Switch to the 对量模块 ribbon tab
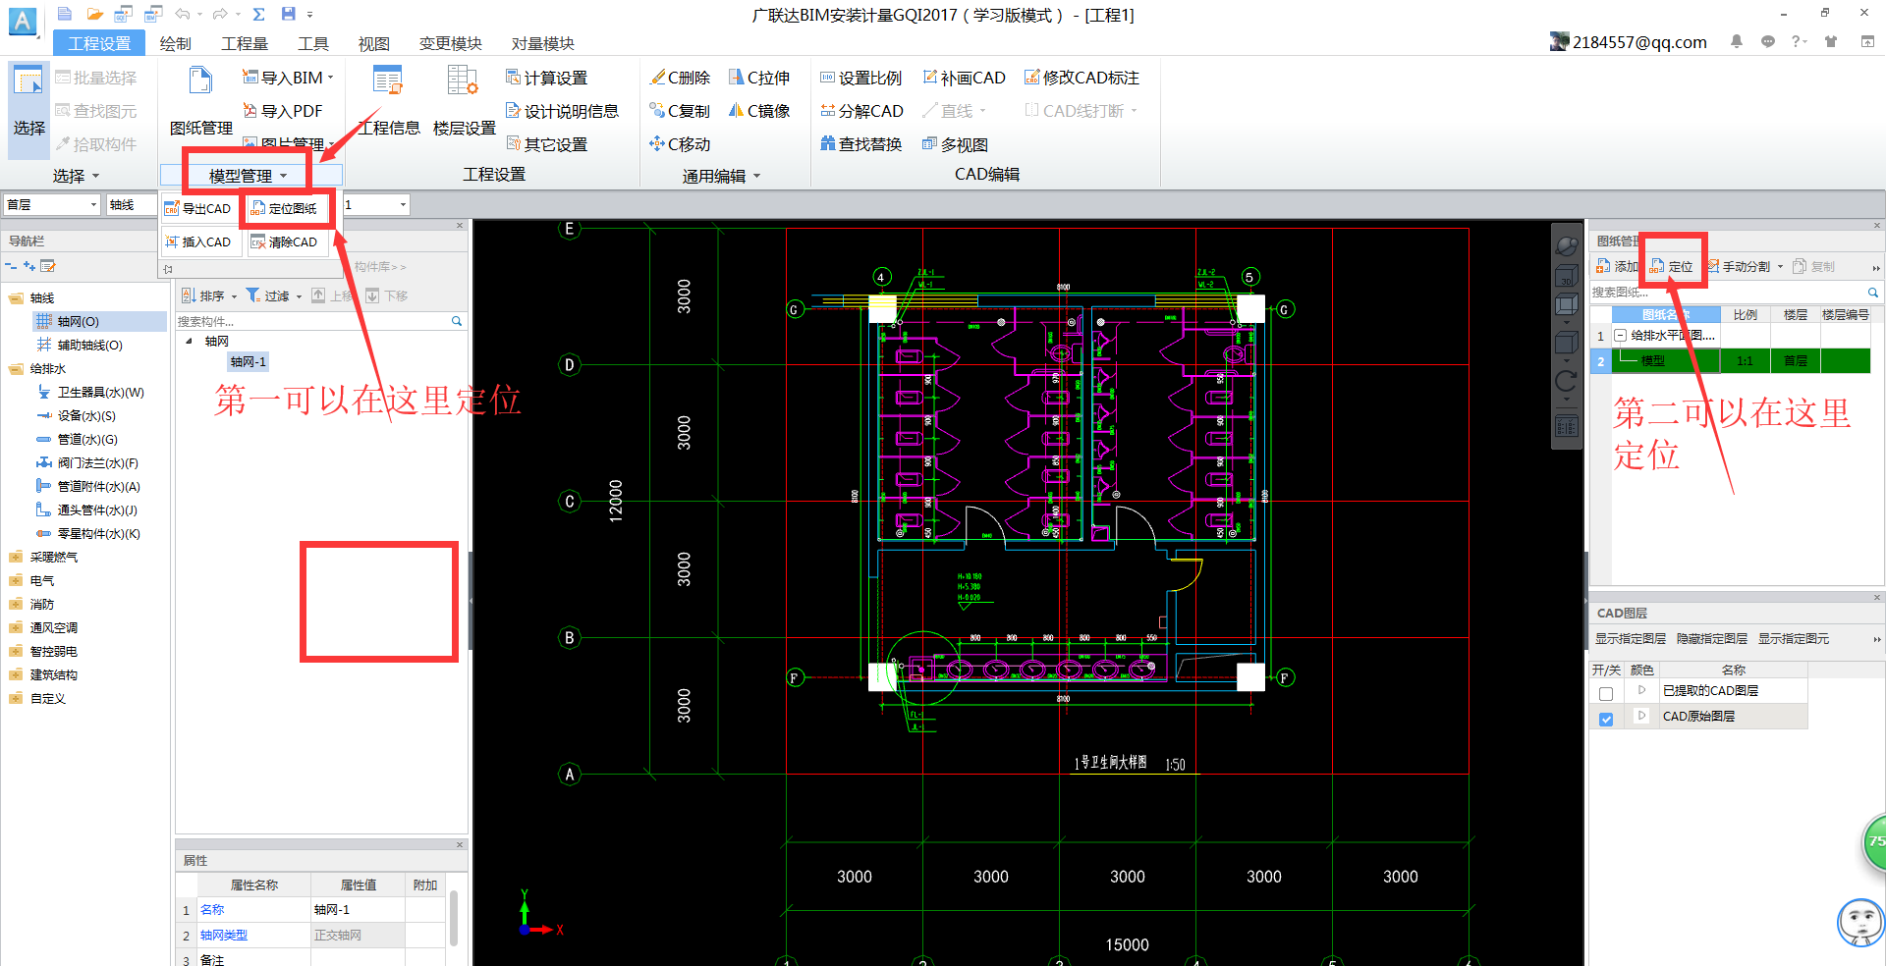The image size is (1886, 966). (542, 43)
